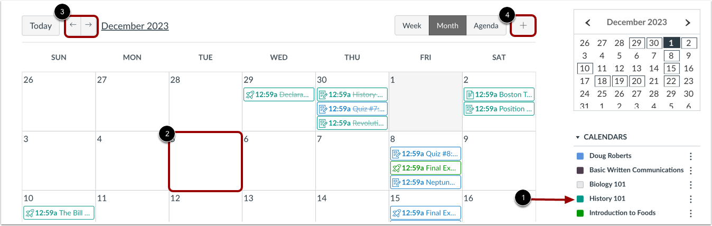Toggle Introduction to Foods calendar visibility
This screenshot has height=226, width=712.
pos(580,213)
